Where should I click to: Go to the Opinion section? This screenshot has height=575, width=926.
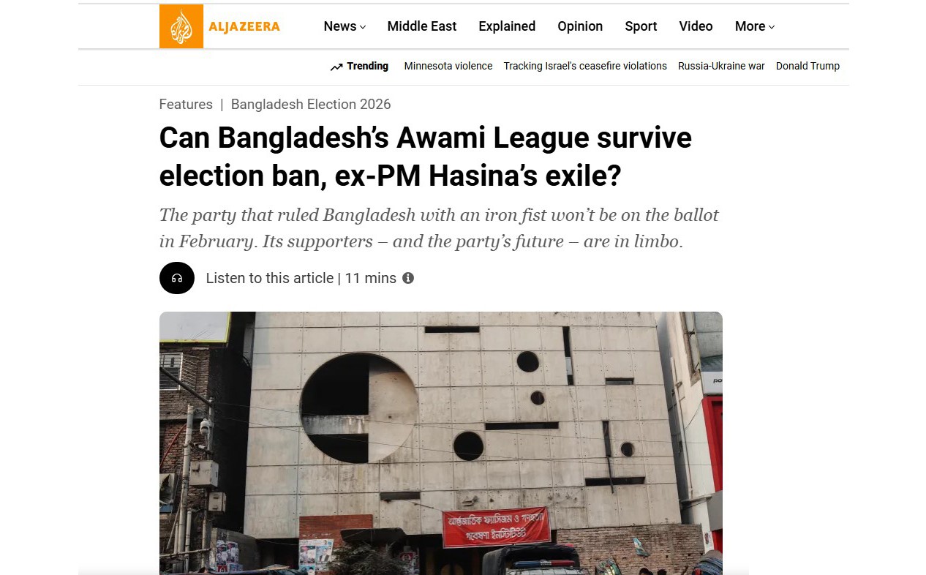pos(580,26)
